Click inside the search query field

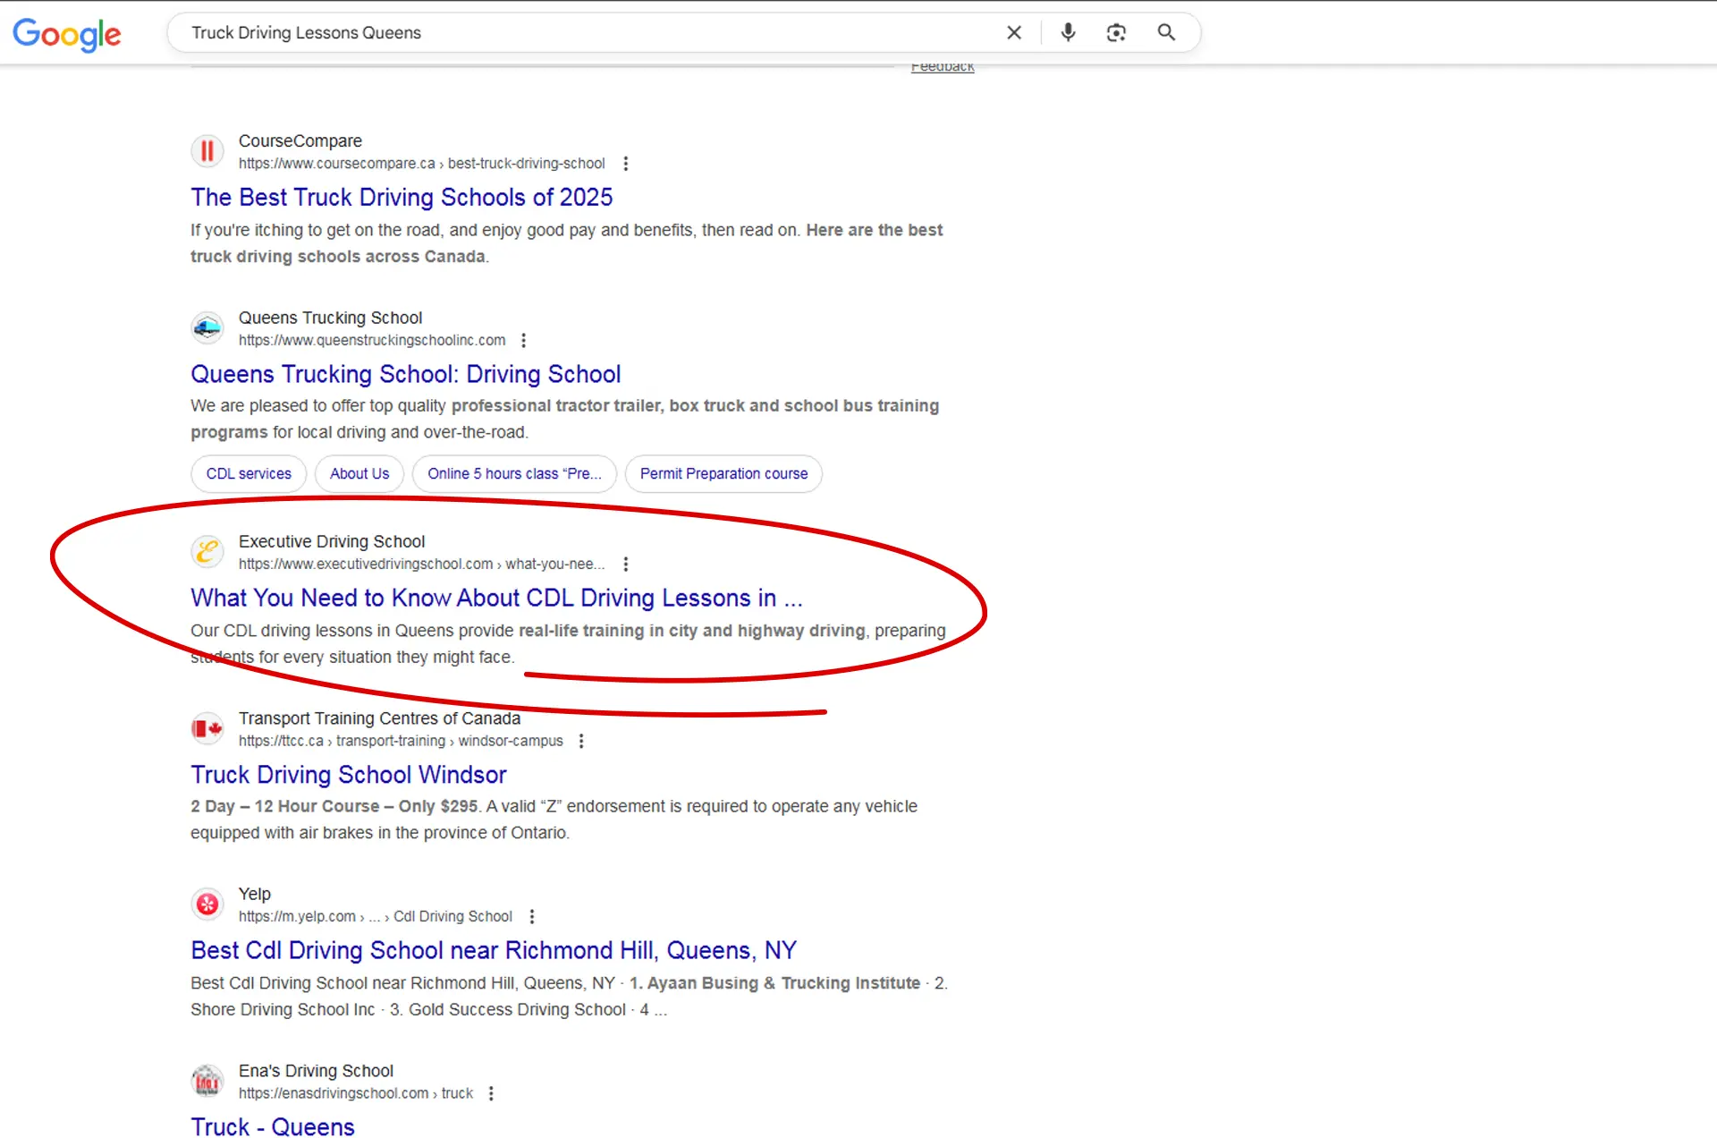[581, 33]
